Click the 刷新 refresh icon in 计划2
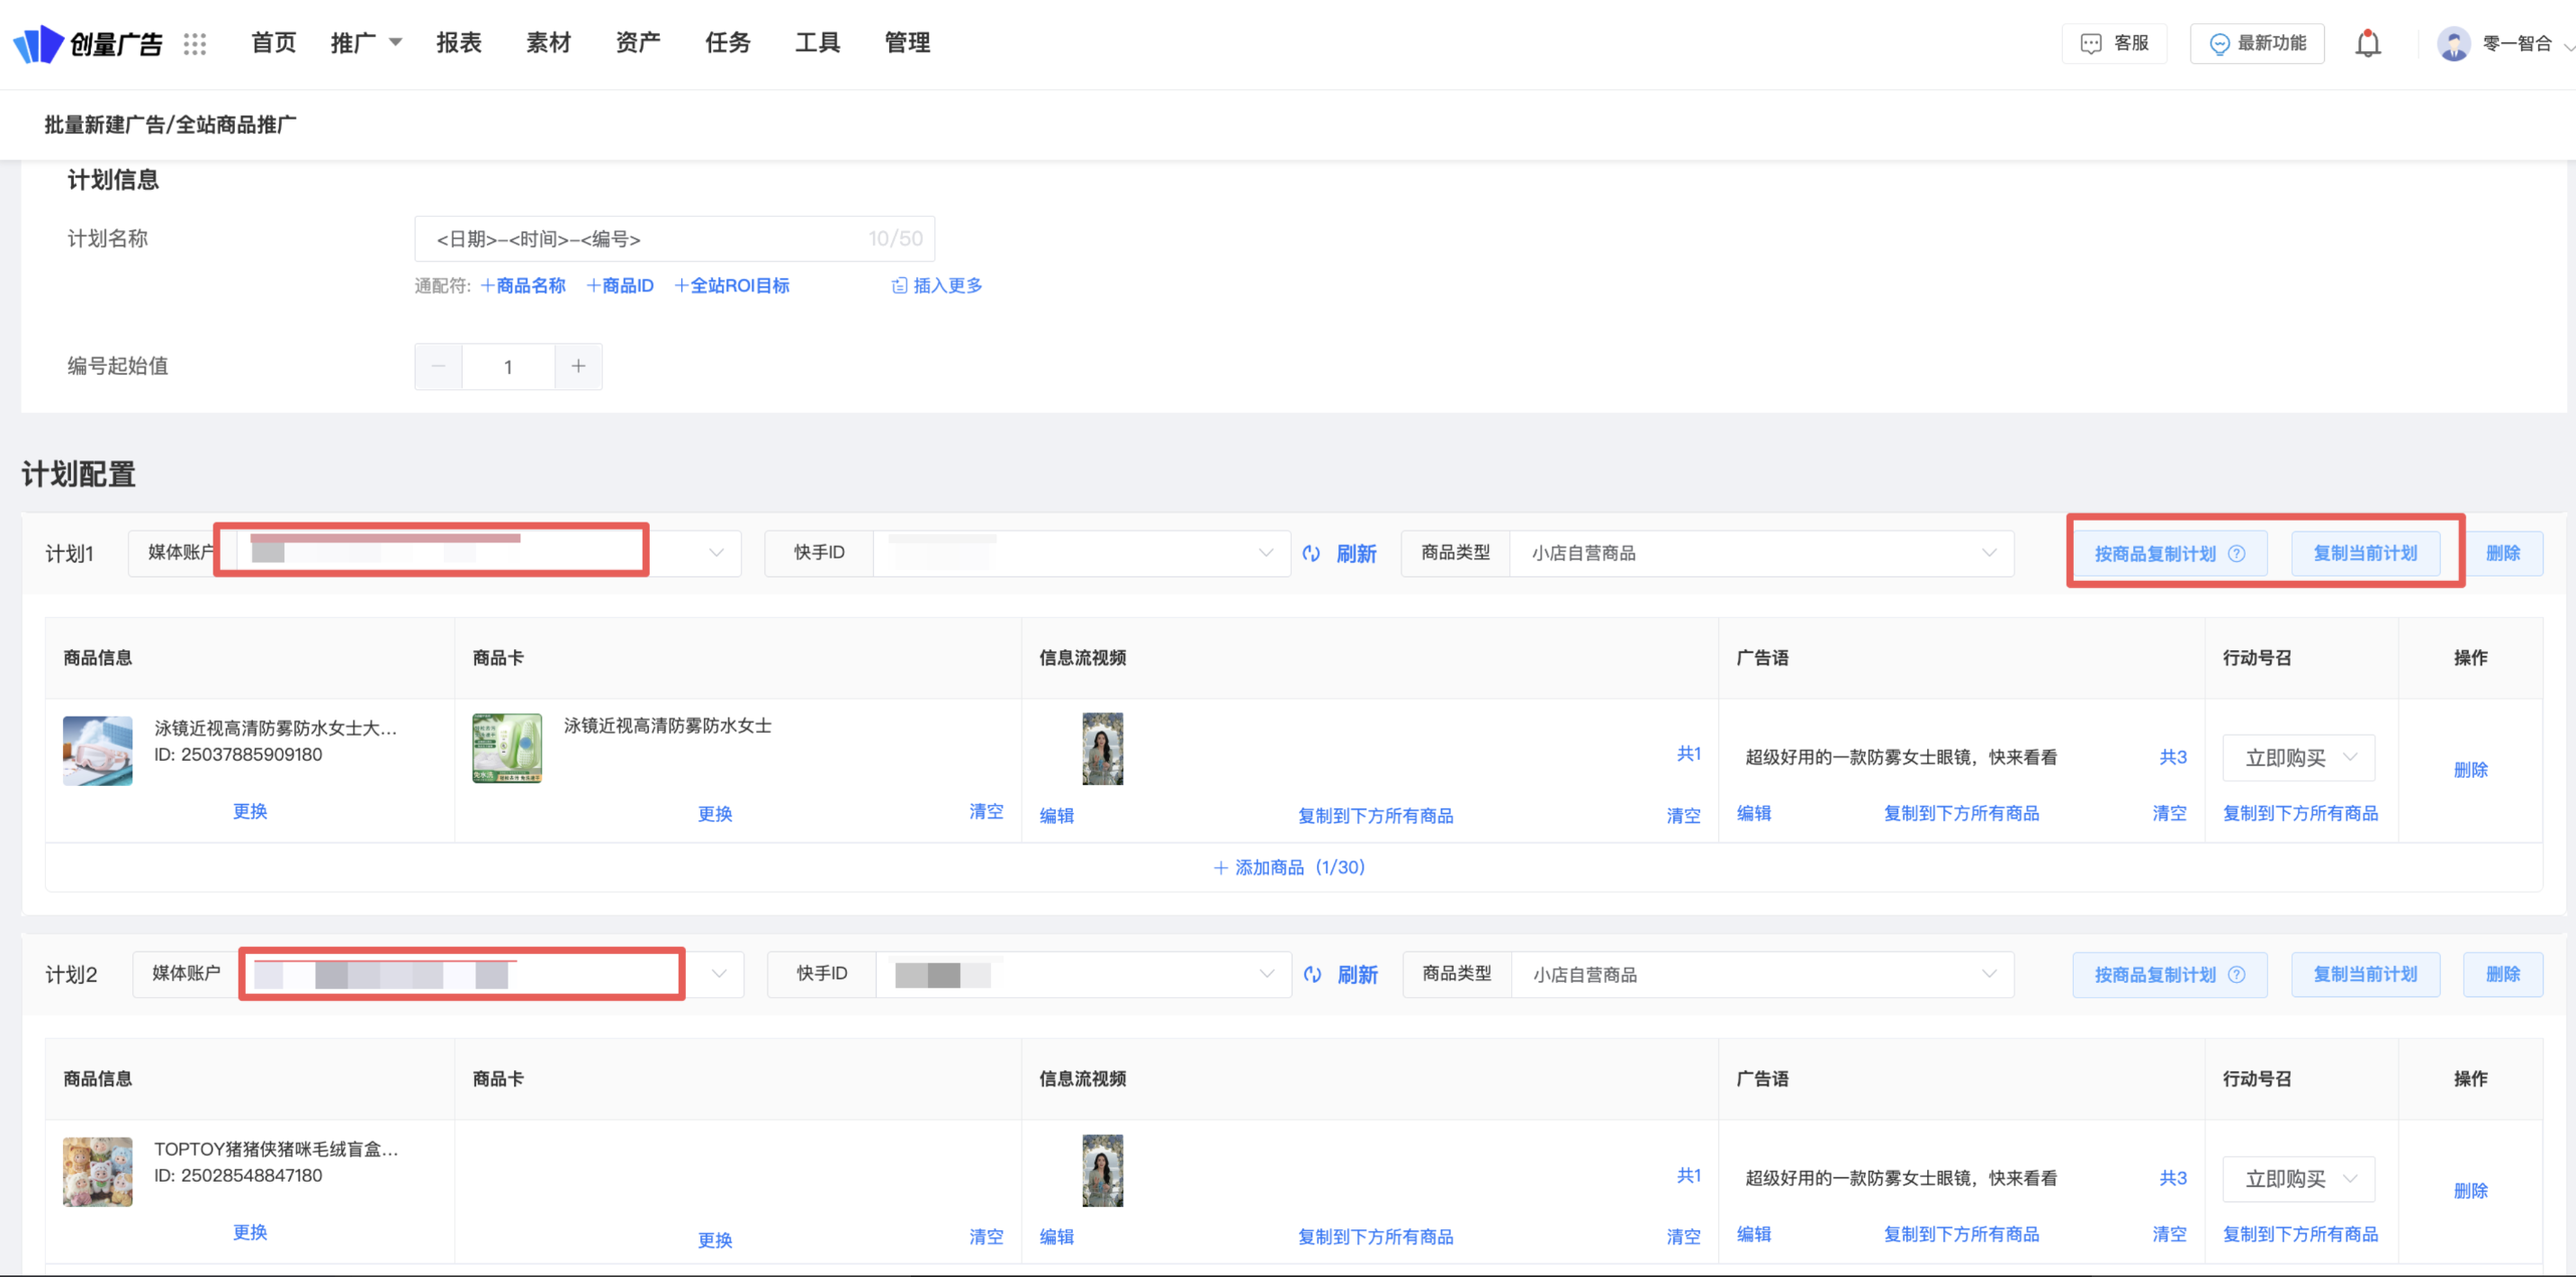Screen dimensions: 2576x1277 [x=1312, y=974]
